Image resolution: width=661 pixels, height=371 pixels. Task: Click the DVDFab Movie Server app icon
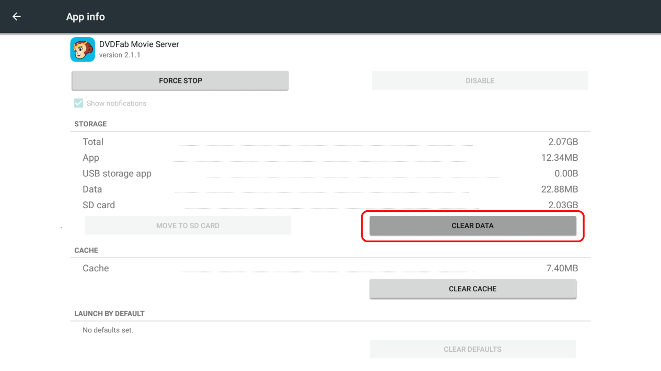[83, 50]
